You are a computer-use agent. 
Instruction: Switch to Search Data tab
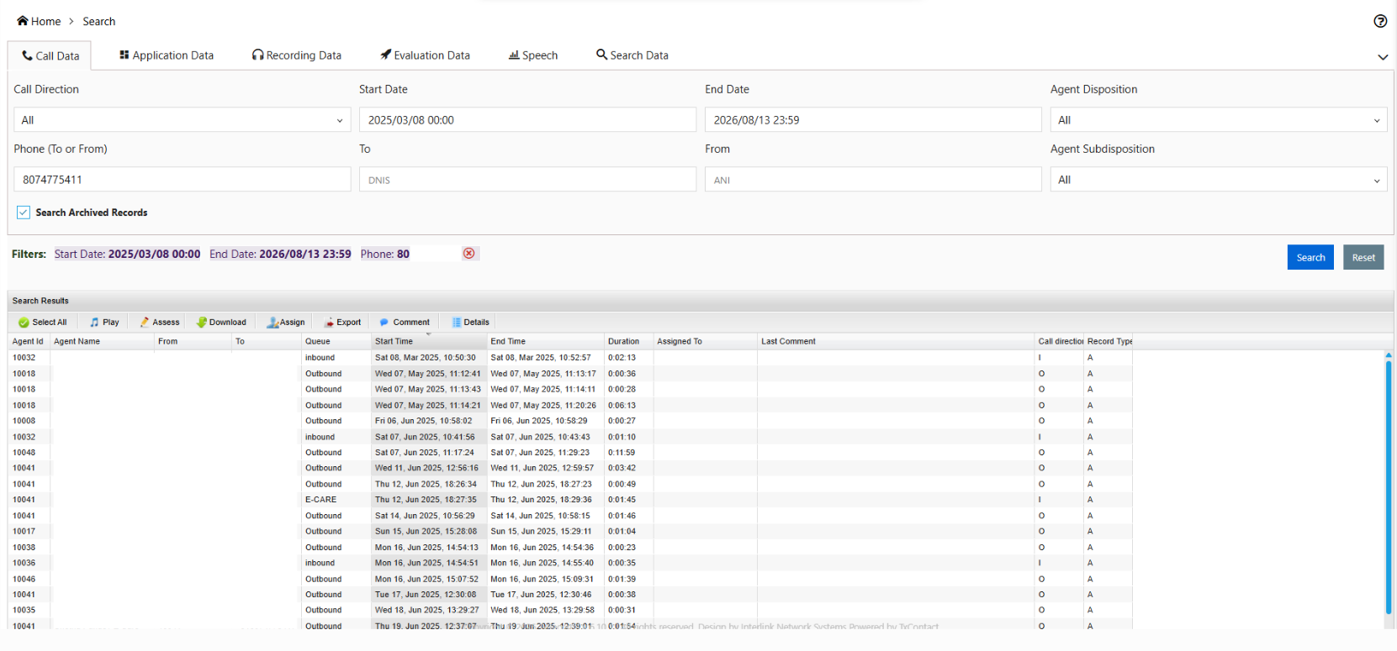[632, 55]
